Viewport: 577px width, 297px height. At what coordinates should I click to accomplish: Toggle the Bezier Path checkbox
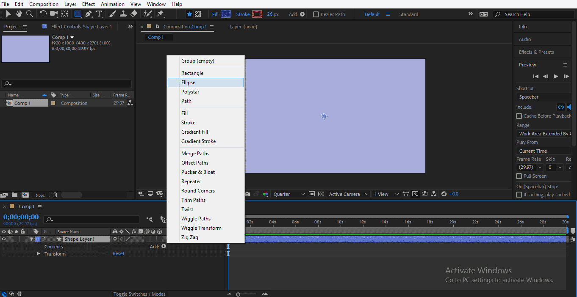(x=316, y=14)
